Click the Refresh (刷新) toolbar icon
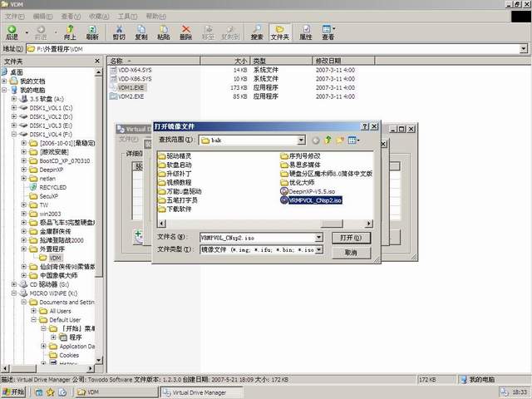This screenshot has width=532, height=399. 91,32
